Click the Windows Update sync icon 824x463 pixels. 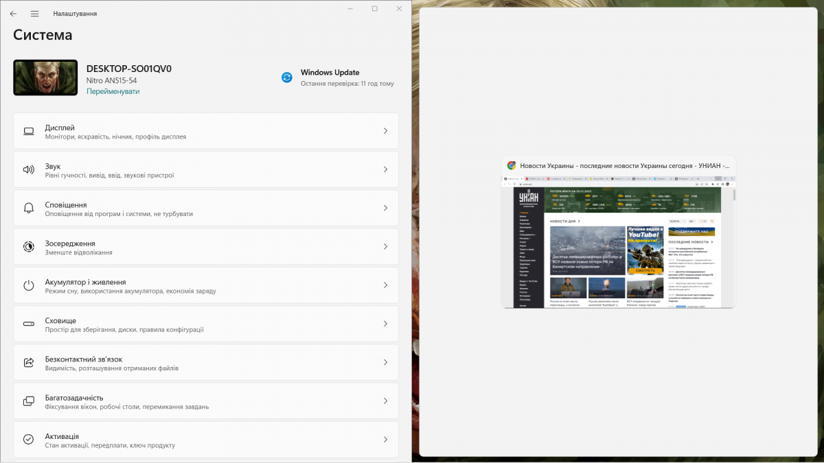coord(287,78)
